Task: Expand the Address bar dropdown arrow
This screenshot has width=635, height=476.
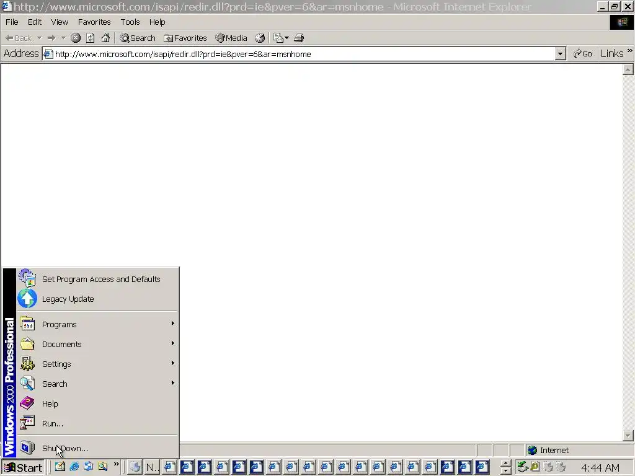Action: pyautogui.click(x=560, y=54)
